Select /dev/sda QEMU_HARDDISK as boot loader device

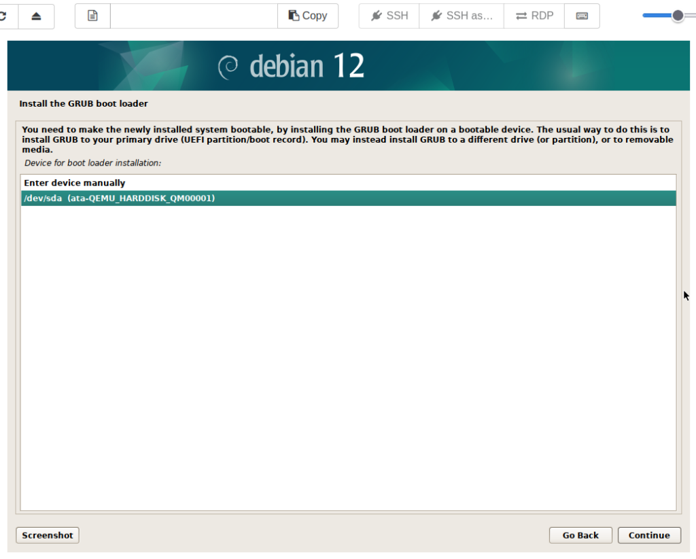click(120, 198)
